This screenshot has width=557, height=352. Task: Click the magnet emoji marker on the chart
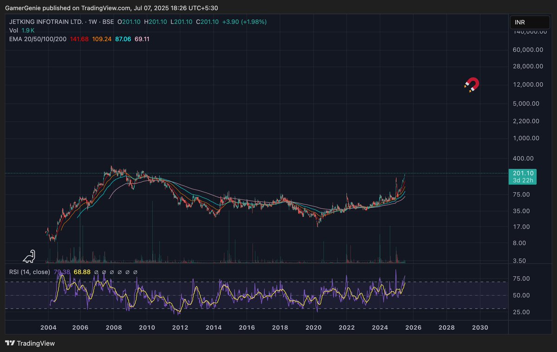click(472, 85)
